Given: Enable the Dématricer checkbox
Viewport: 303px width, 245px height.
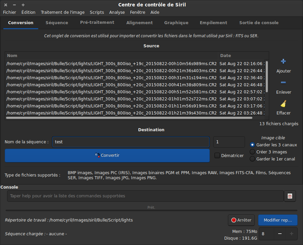Looking at the screenshot, I should (217, 155).
